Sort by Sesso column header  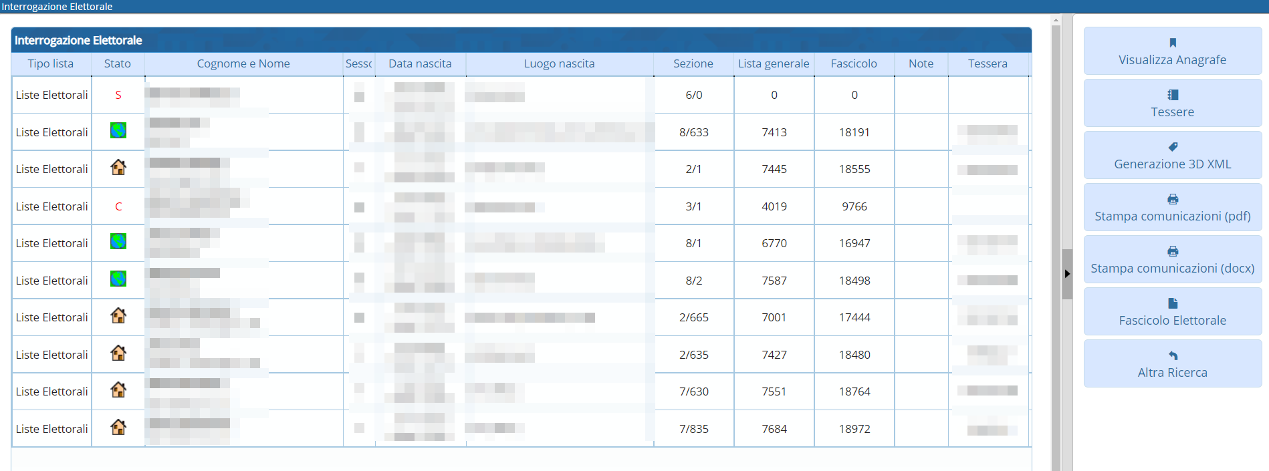click(x=359, y=63)
